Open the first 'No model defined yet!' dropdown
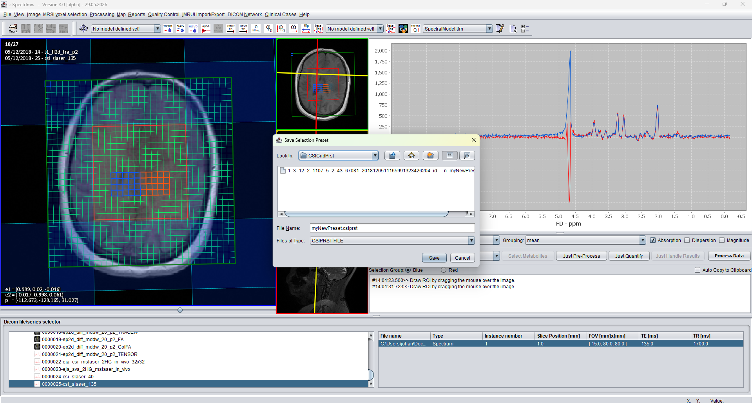This screenshot has width=752, height=403. coord(126,29)
